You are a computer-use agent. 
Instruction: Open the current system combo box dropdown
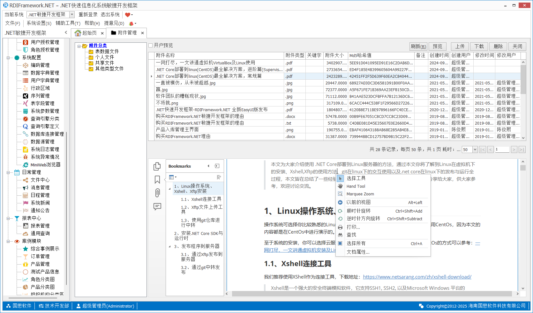tap(72, 15)
